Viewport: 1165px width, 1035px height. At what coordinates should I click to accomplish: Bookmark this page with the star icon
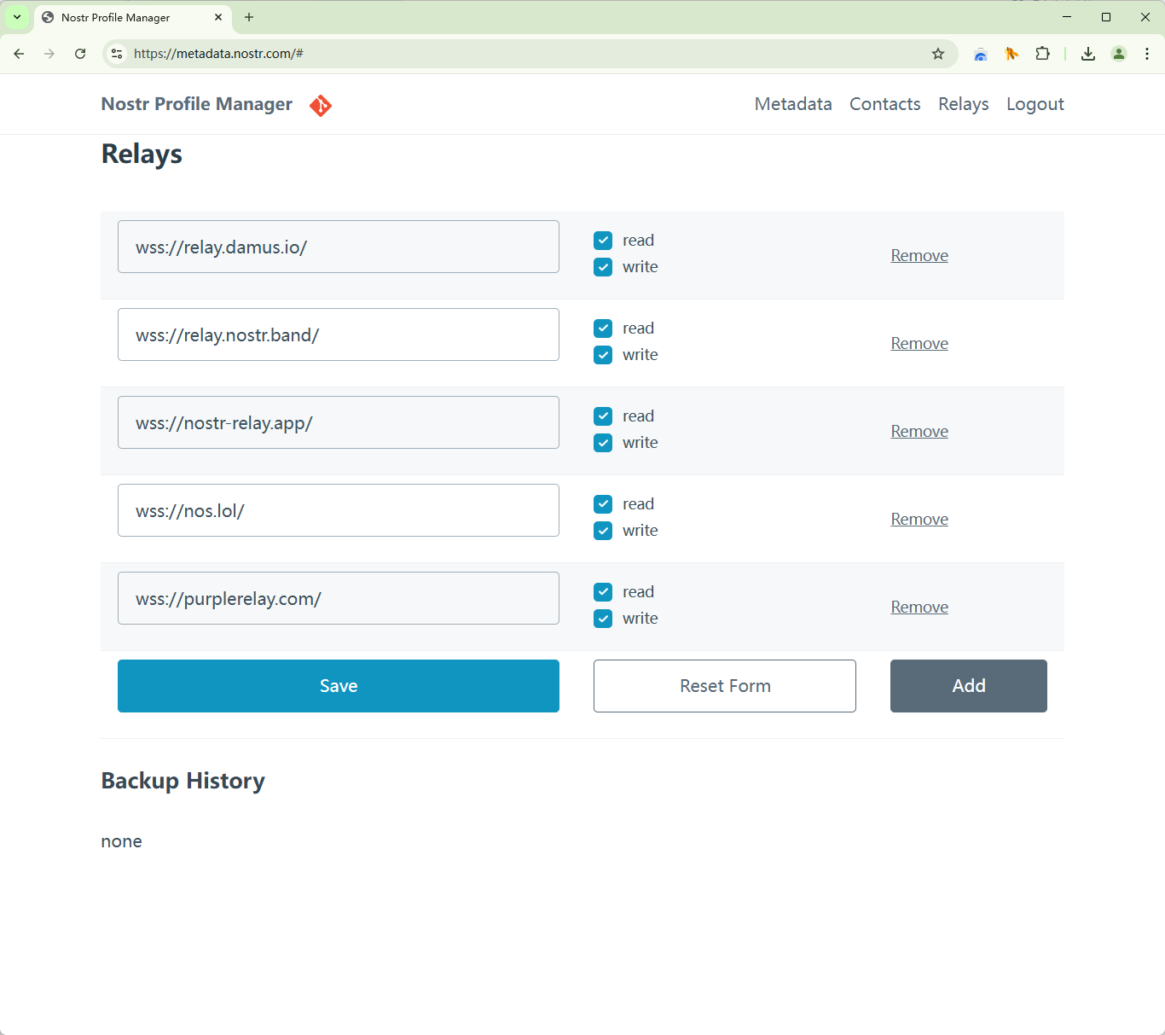point(938,54)
